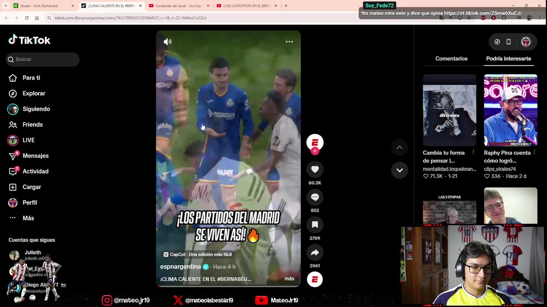547x307 pixels.
Task: Click the phone icon at top right
Action: [509, 42]
